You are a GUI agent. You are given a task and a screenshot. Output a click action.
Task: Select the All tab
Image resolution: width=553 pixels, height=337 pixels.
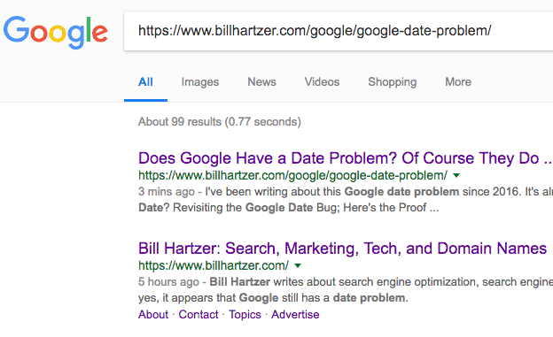point(145,81)
